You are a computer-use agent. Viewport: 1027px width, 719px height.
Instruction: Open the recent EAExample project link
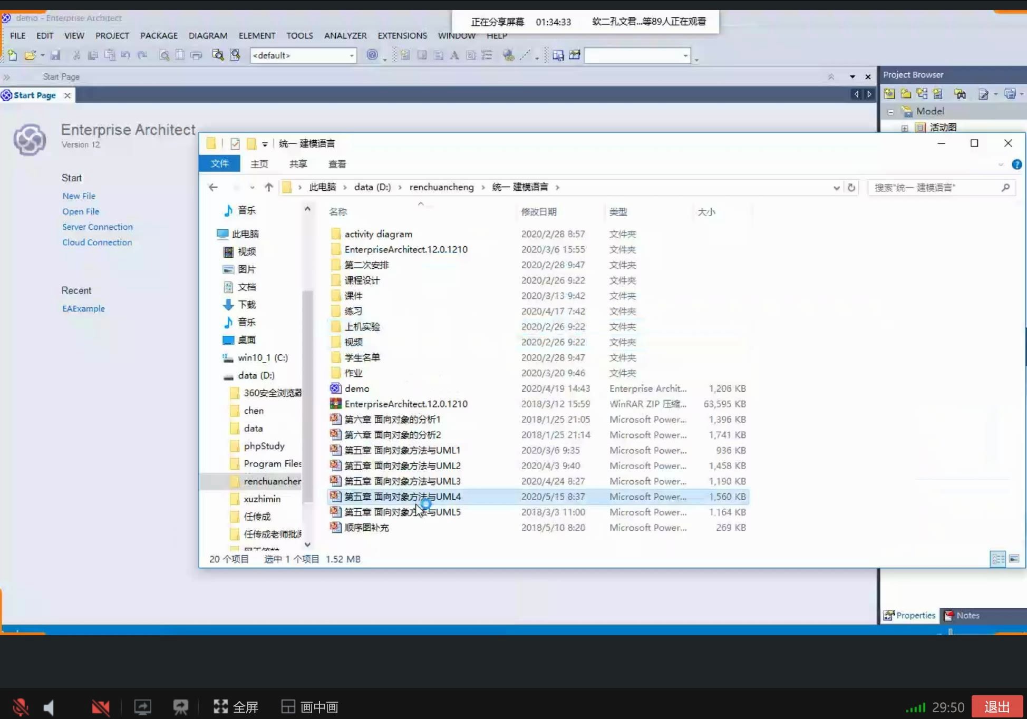tap(83, 308)
